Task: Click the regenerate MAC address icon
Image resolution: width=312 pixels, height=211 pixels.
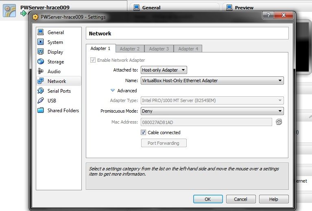Action: click(x=279, y=122)
